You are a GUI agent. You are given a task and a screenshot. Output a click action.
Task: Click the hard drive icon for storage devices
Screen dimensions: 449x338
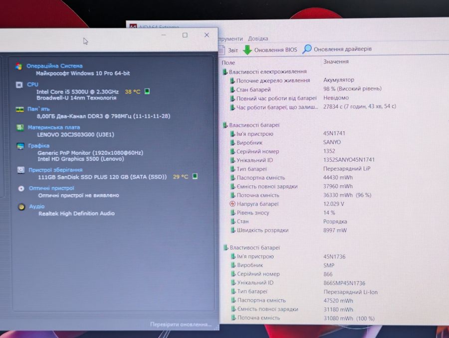pyautogui.click(x=20, y=170)
